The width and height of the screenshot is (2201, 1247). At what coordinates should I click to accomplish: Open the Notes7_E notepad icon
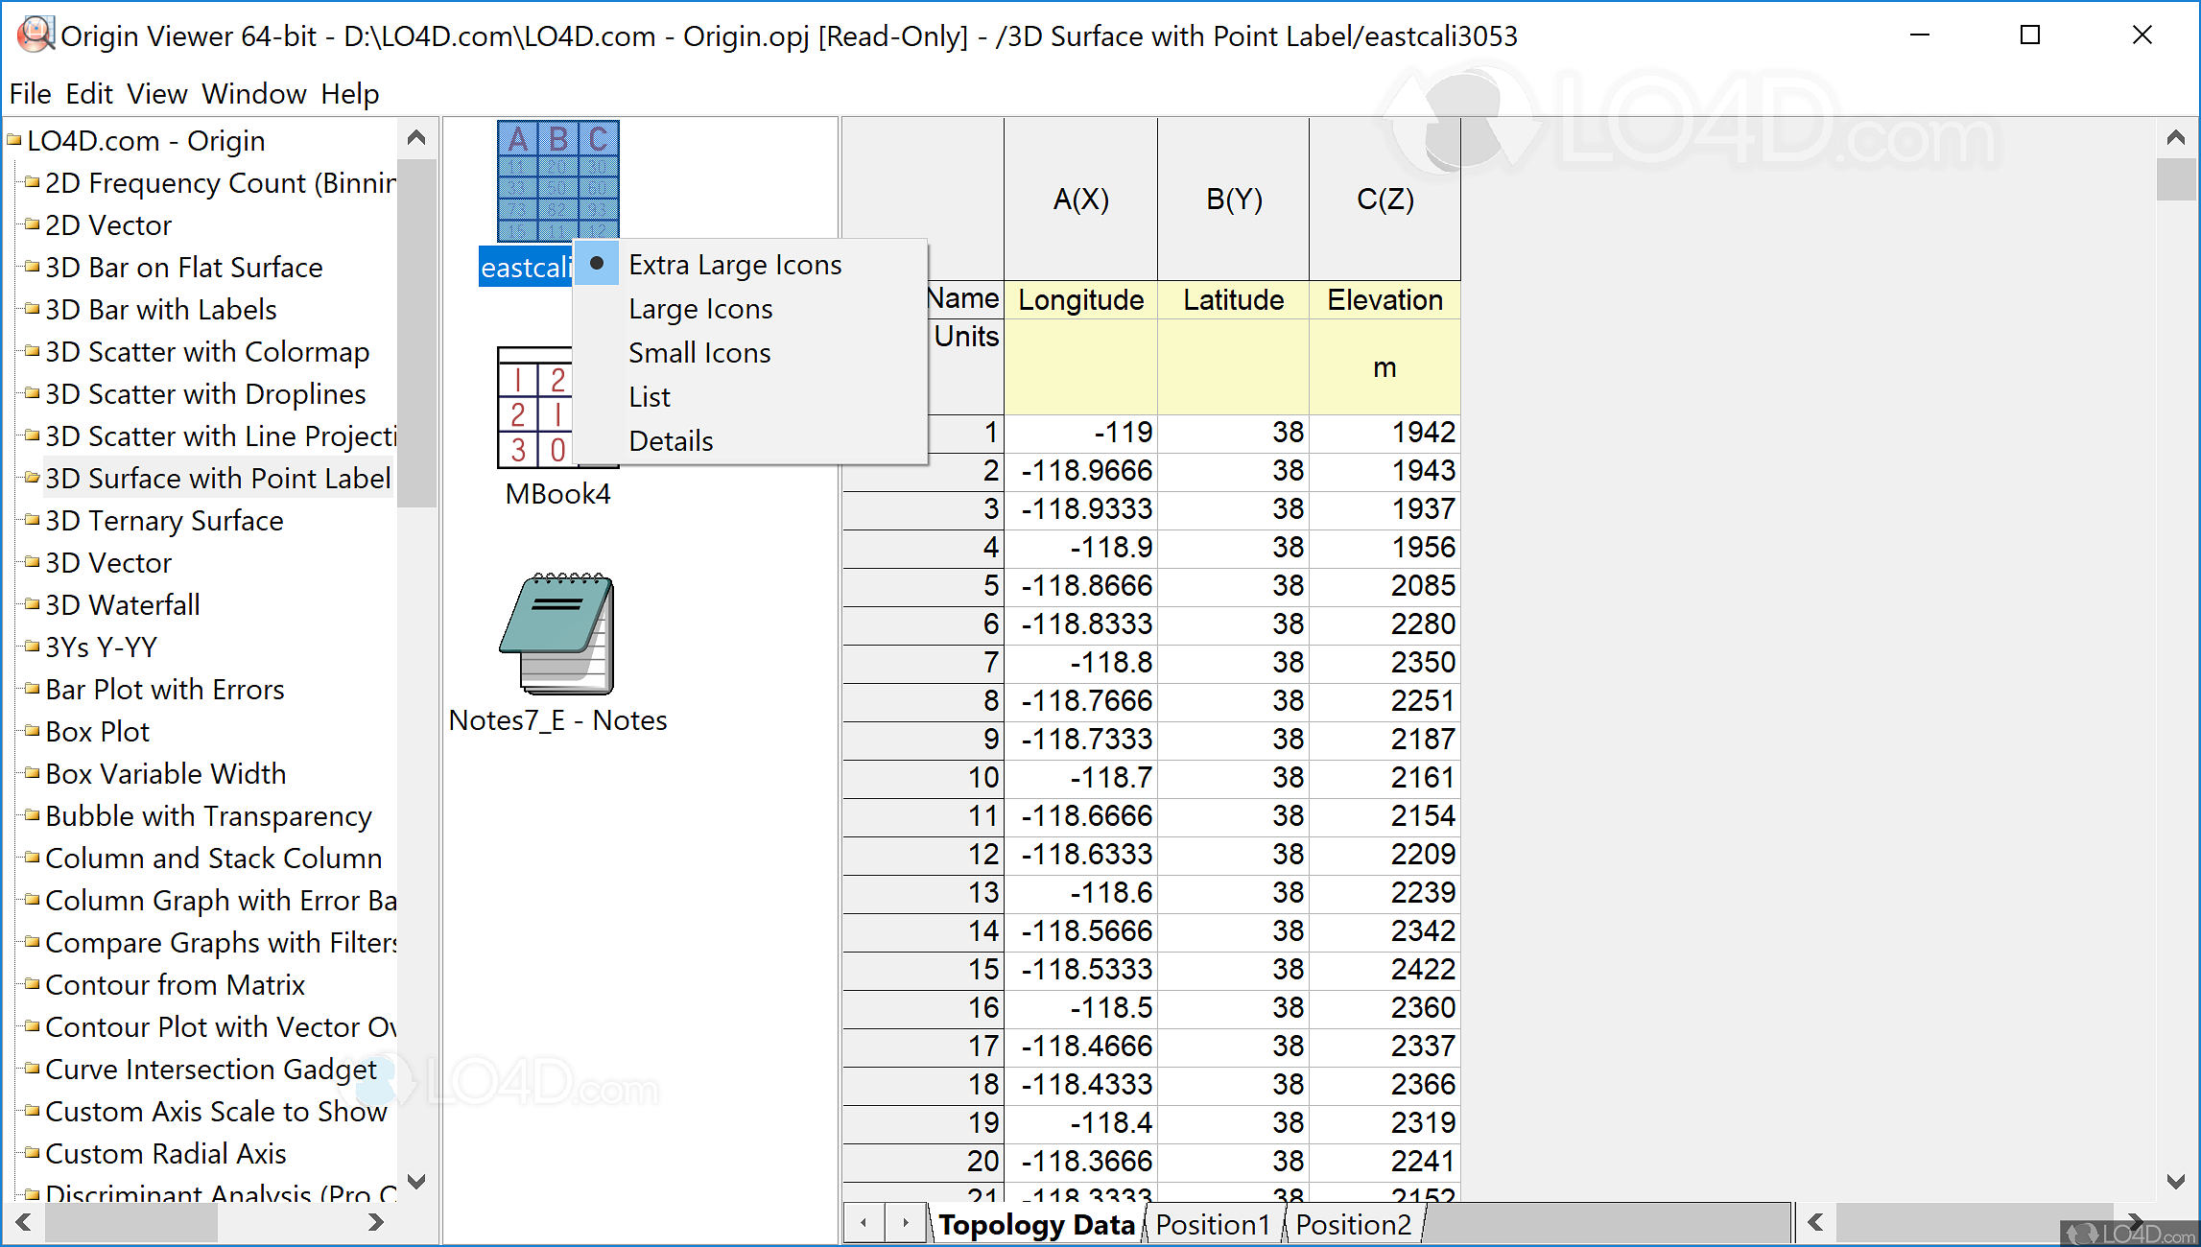point(557,634)
